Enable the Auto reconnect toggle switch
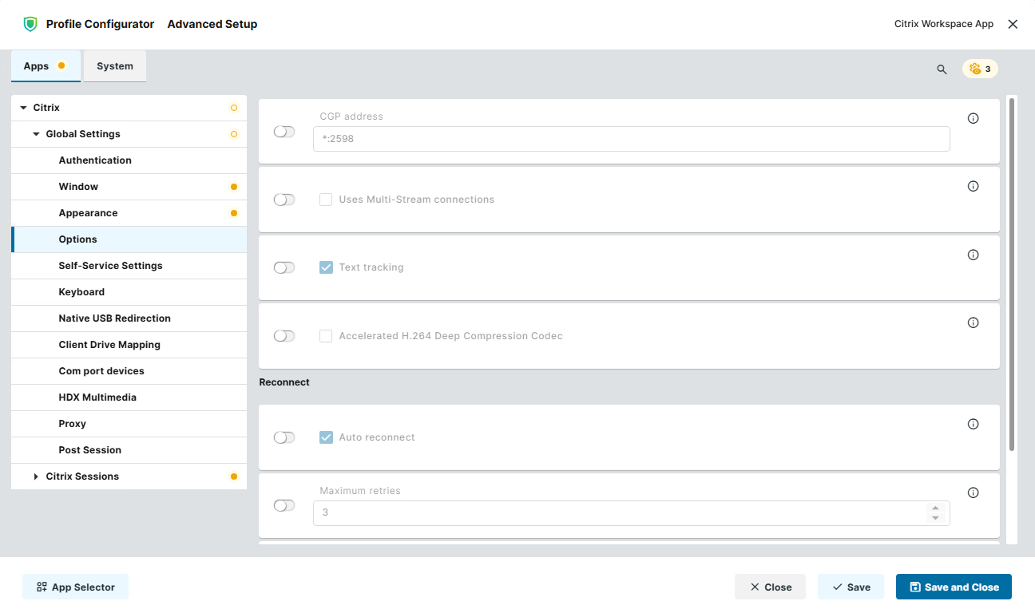Screen dimensions: 1035x609 (284, 437)
